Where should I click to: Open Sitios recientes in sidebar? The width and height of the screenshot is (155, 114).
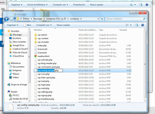18,42
